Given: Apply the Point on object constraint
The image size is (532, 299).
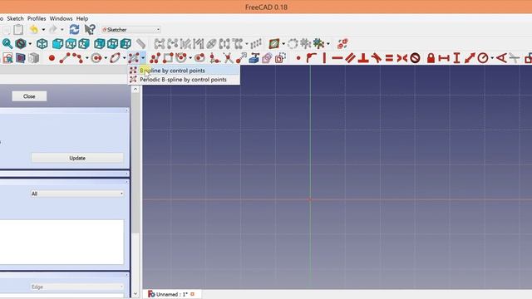Looking at the screenshot, I should 311,58.
